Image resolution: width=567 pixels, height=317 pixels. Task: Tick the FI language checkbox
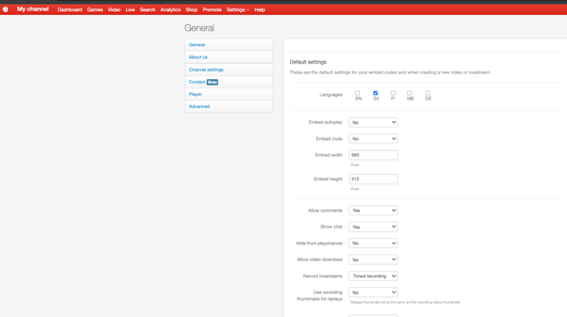393,93
